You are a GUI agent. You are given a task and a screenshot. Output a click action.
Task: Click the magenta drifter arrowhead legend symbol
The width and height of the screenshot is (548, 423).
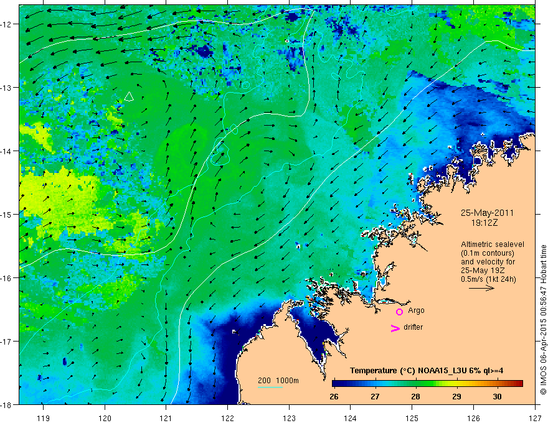pos(395,328)
